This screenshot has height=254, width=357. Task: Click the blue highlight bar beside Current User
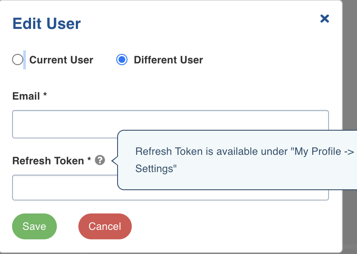tap(25, 60)
